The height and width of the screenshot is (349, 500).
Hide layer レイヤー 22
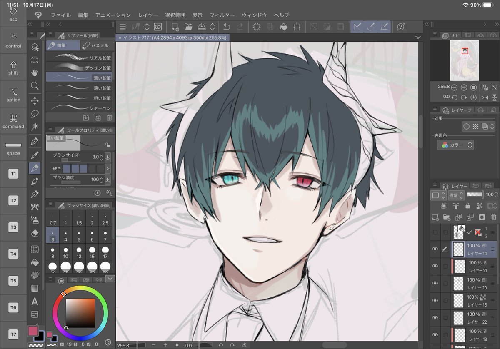435,317
